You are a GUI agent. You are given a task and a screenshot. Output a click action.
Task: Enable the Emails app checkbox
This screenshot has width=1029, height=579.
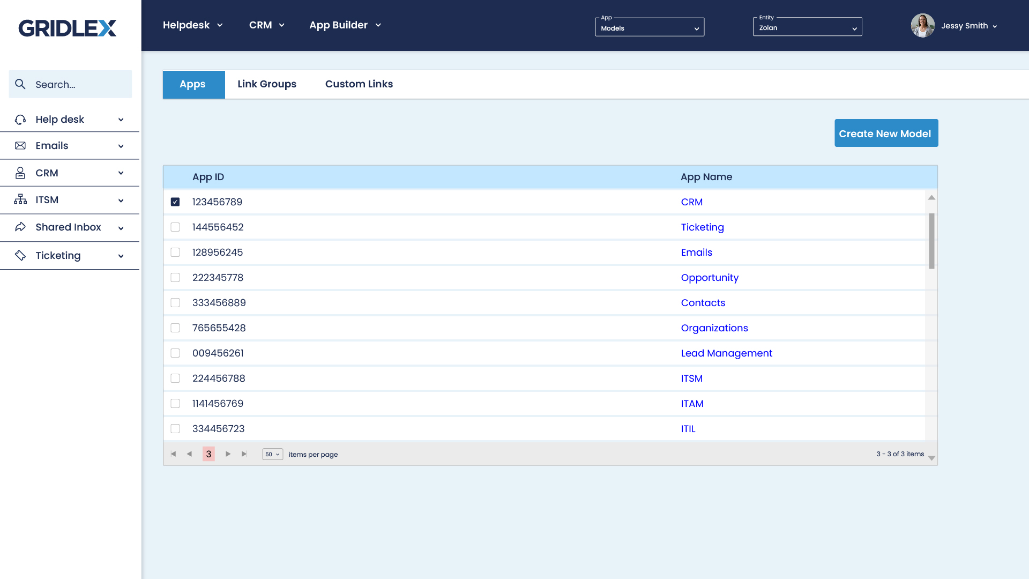click(x=175, y=253)
